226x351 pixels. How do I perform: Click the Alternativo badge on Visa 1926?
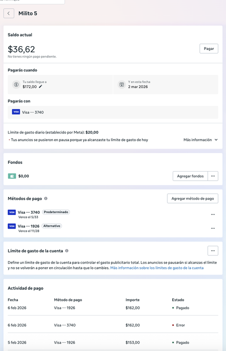pyautogui.click(x=52, y=226)
